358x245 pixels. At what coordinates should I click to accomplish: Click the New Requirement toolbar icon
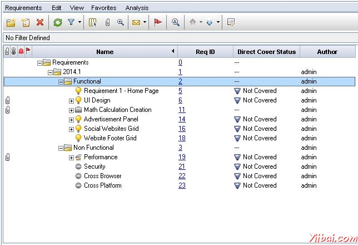coord(25,22)
